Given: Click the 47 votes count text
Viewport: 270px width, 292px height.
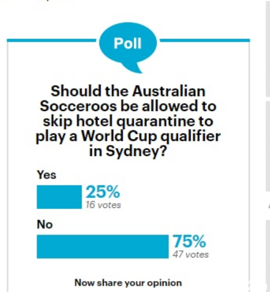Looking at the screenshot, I should (x=191, y=255).
